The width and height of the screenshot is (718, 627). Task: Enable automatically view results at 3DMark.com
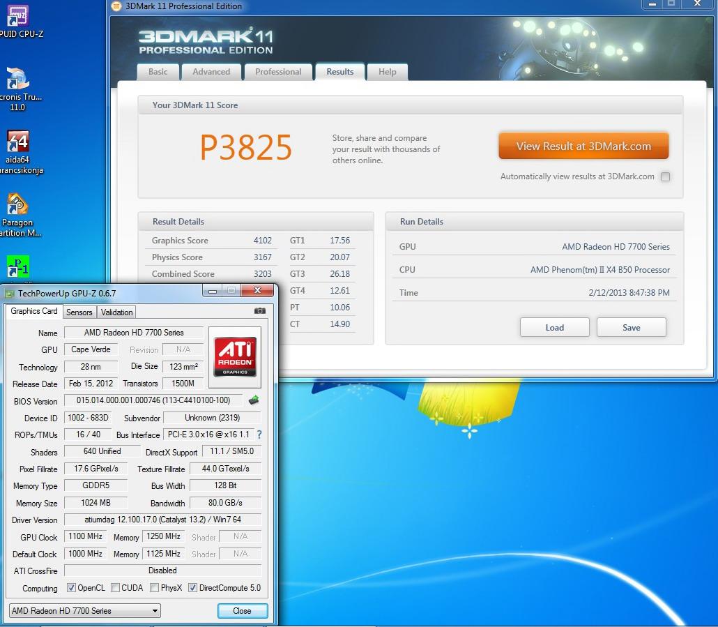(665, 176)
